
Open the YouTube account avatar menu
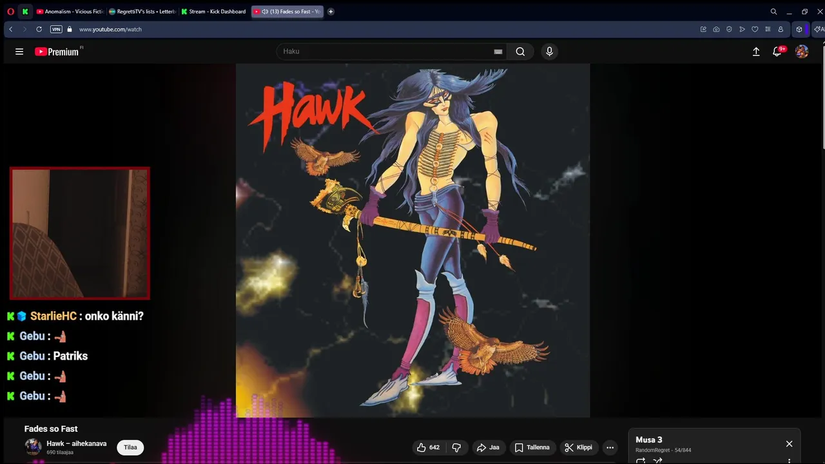802,52
